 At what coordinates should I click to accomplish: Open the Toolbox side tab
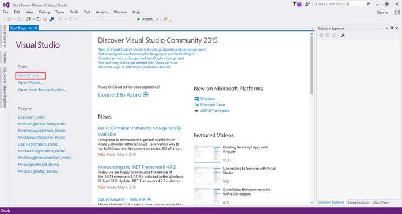click(x=5, y=58)
